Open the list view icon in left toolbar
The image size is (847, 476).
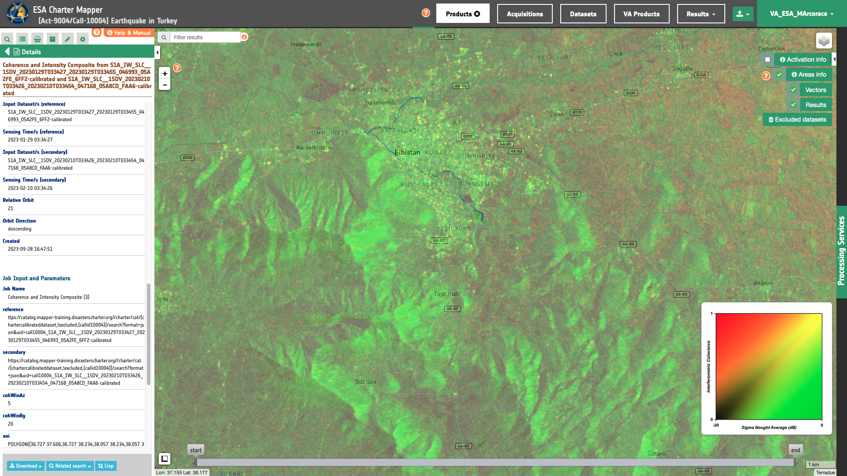(22, 39)
